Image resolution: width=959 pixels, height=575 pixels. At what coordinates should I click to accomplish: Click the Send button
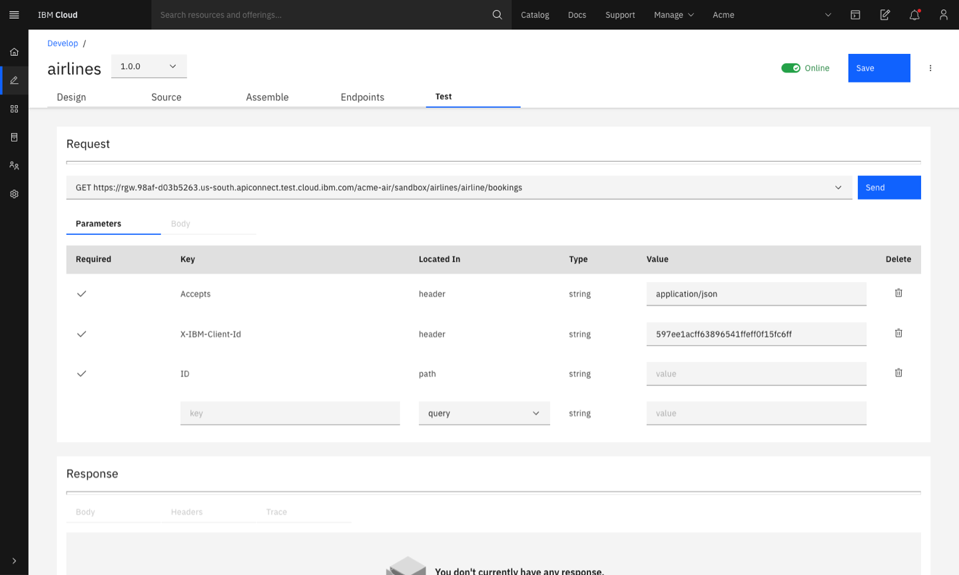tap(889, 188)
